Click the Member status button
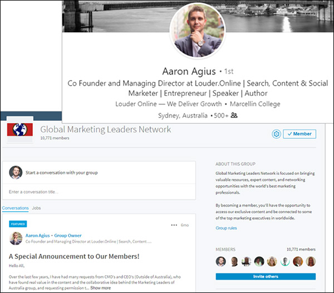This screenshot has height=293, width=334. (299, 134)
